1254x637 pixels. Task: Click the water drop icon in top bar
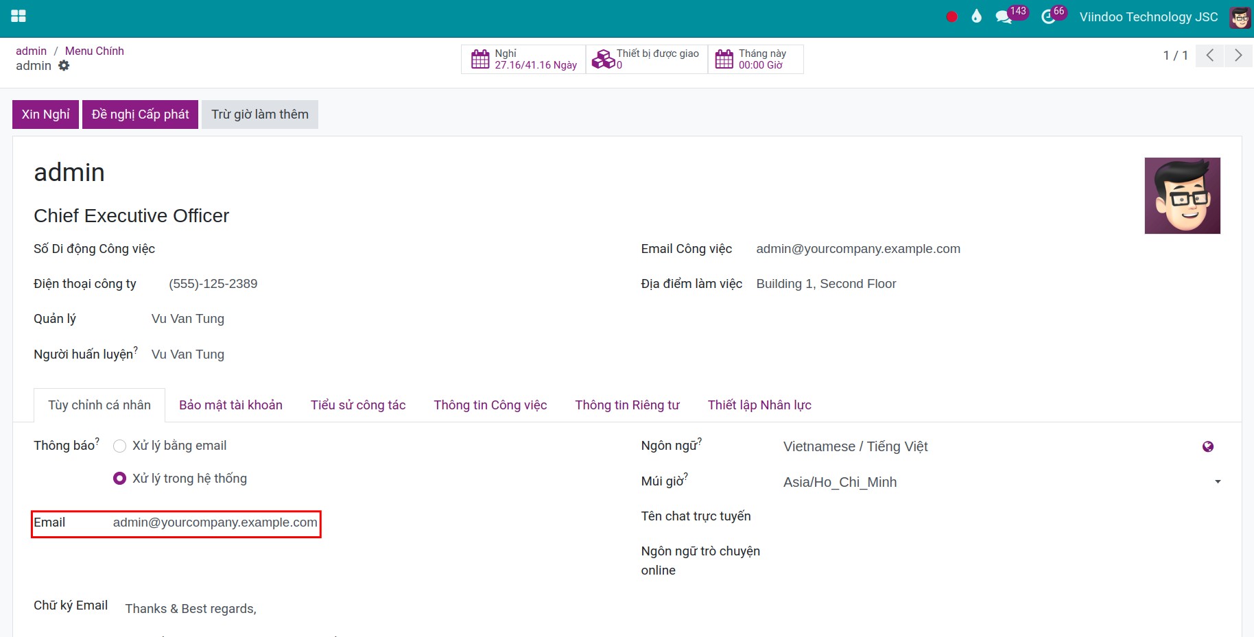click(976, 16)
